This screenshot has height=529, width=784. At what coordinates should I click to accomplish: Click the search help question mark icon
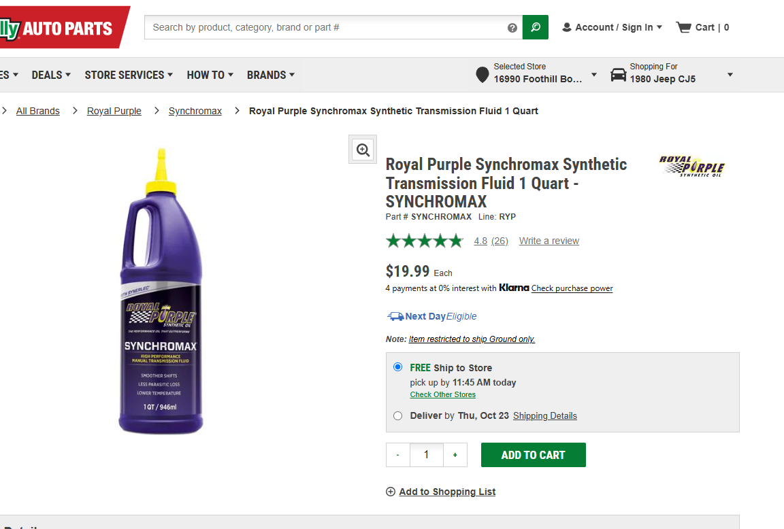click(512, 28)
